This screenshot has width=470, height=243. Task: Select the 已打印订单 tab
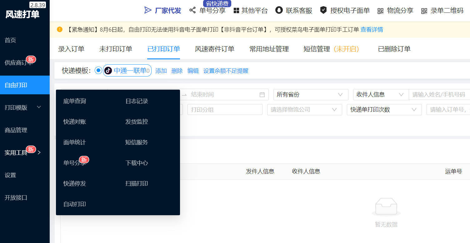[163, 49]
